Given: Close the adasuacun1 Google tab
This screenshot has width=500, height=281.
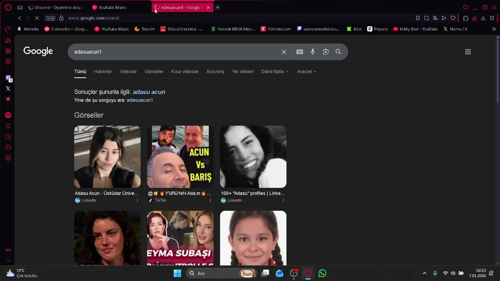Looking at the screenshot, I should 208,7.
